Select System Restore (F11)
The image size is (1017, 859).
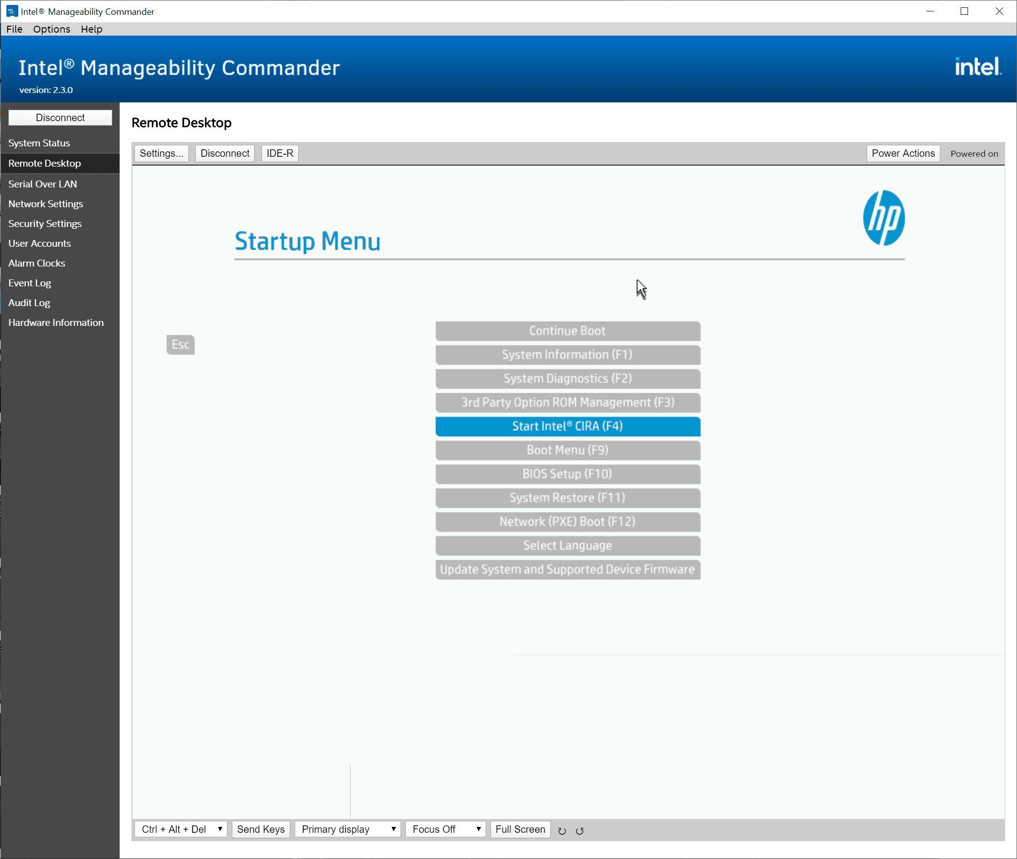(568, 498)
